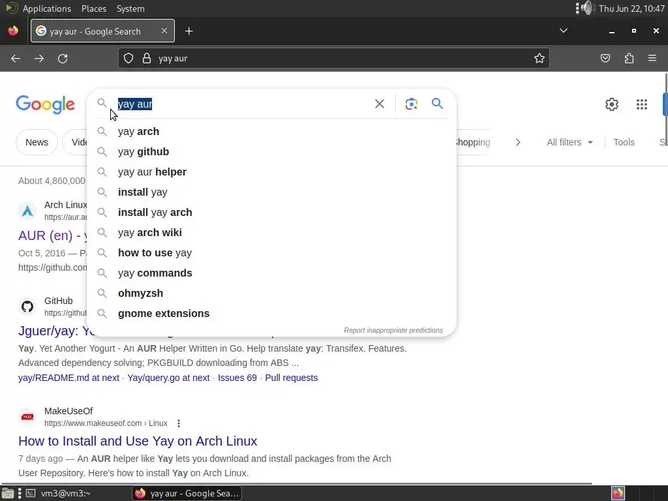Screen dimensions: 668x501
Task: Open the 'Issues 69' sitelink
Action: [237, 378]
